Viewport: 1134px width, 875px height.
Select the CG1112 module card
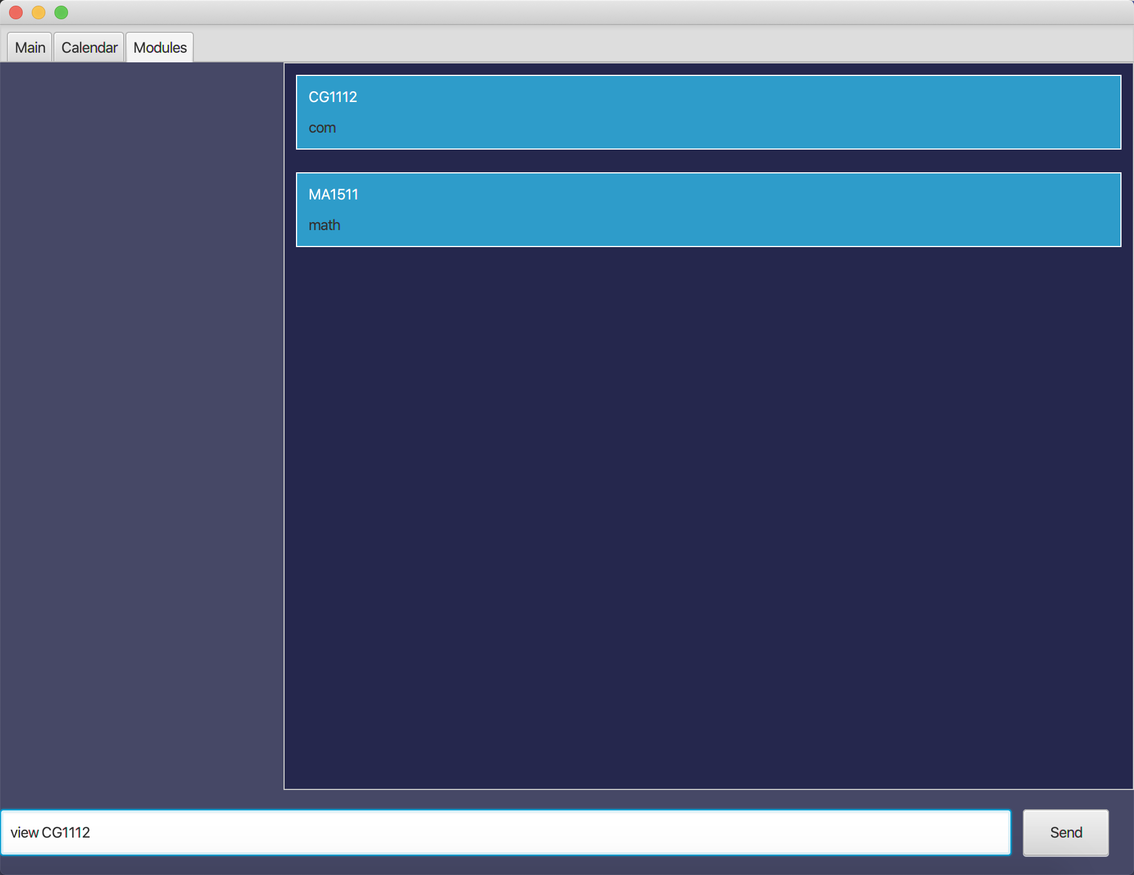[708, 112]
